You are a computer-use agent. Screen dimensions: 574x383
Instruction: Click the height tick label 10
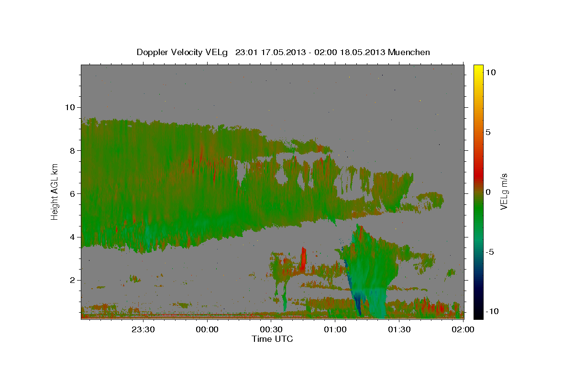click(x=71, y=107)
